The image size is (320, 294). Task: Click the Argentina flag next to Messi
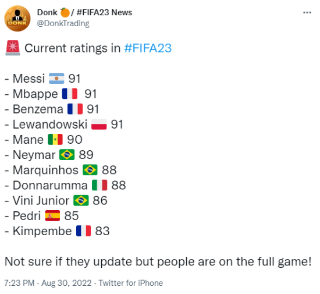pos(56,79)
